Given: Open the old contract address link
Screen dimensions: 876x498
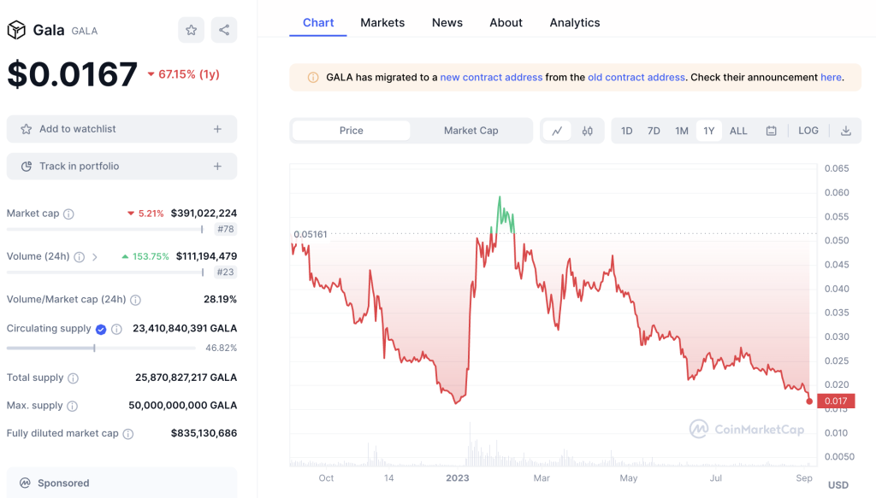Looking at the screenshot, I should [x=636, y=78].
